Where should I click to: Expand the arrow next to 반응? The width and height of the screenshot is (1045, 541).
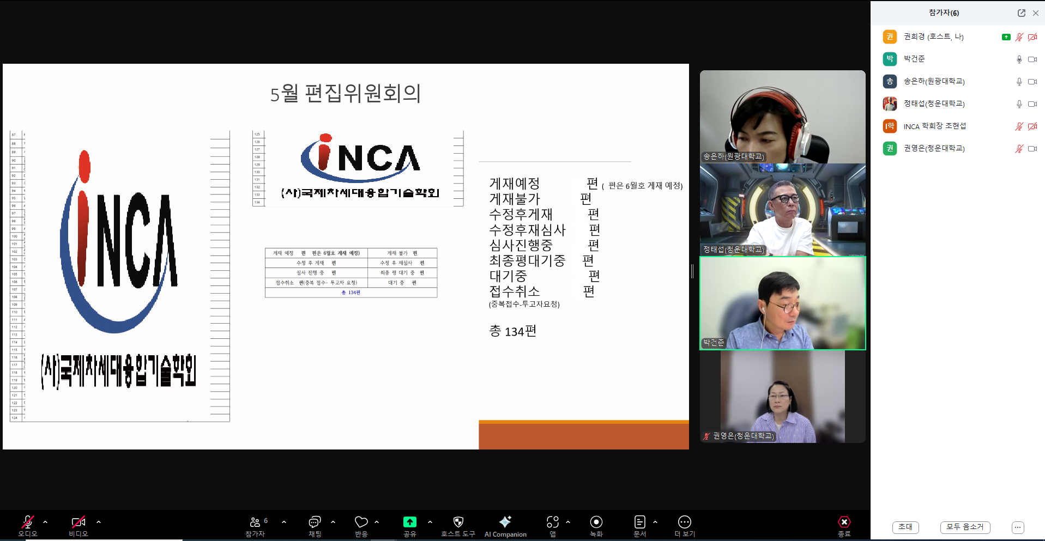(377, 522)
